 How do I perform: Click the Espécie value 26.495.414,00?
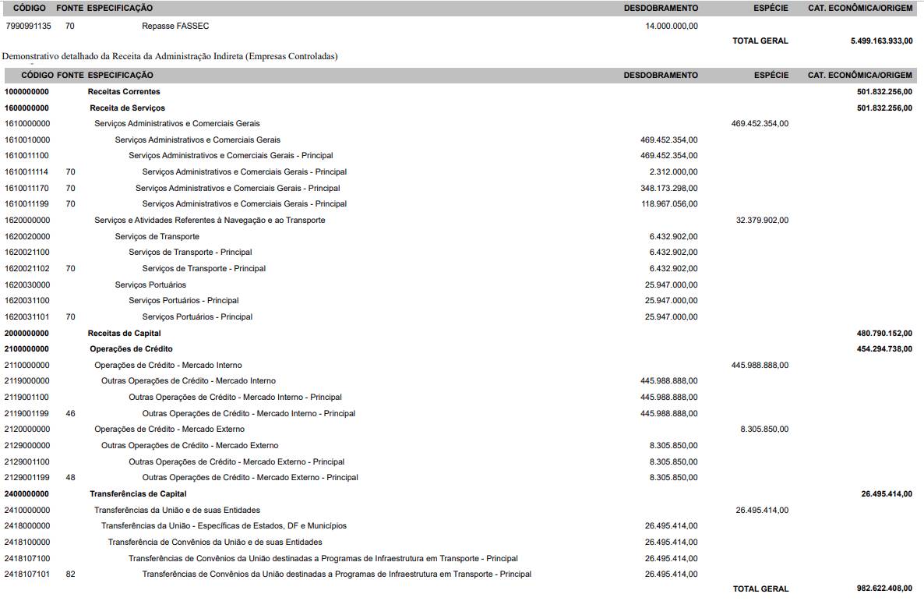click(x=762, y=510)
